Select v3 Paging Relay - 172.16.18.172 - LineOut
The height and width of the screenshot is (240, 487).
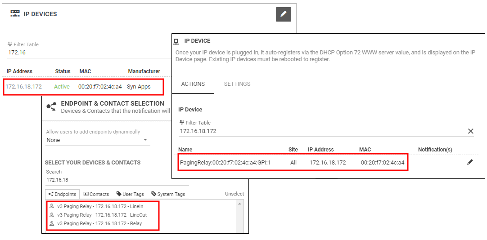click(102, 215)
